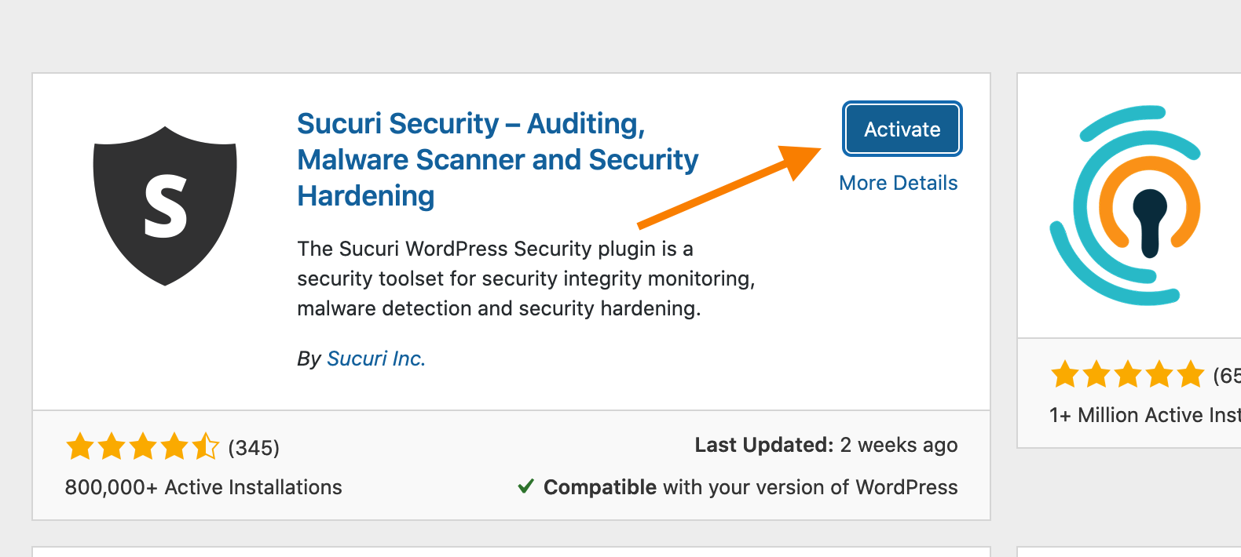Click the 1+ Million Active Installs text
Viewport: 1241px width, 557px height.
1144,415
